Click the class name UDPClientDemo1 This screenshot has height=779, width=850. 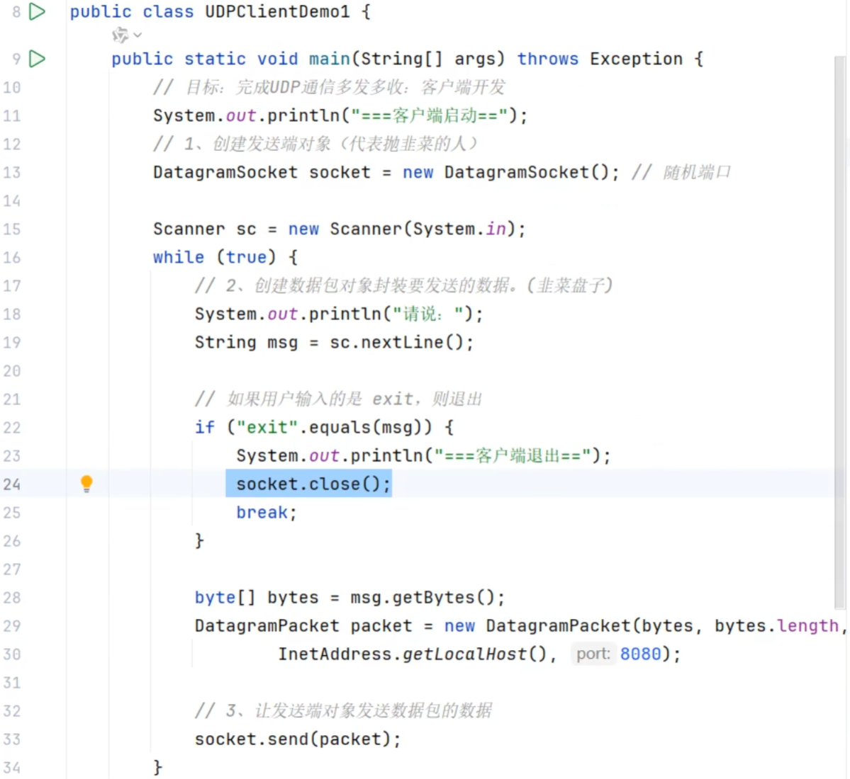pos(278,11)
